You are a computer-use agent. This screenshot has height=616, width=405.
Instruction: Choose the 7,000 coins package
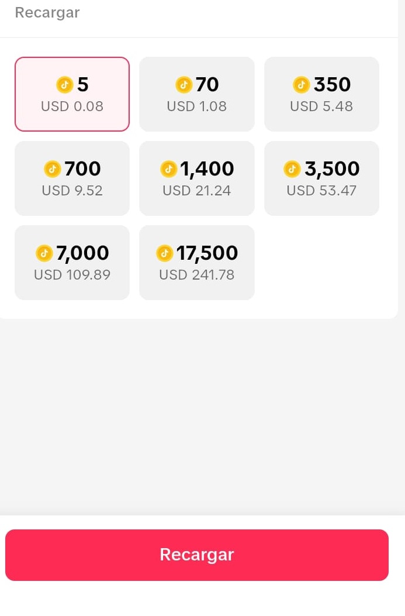pyautogui.click(x=72, y=262)
